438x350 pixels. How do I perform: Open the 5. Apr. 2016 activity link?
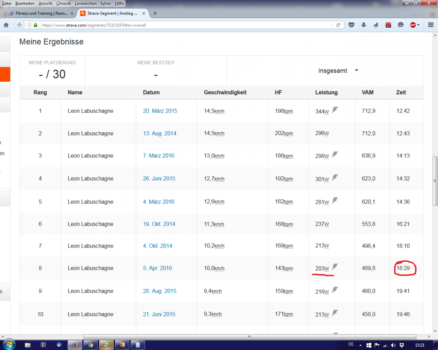pyautogui.click(x=157, y=268)
